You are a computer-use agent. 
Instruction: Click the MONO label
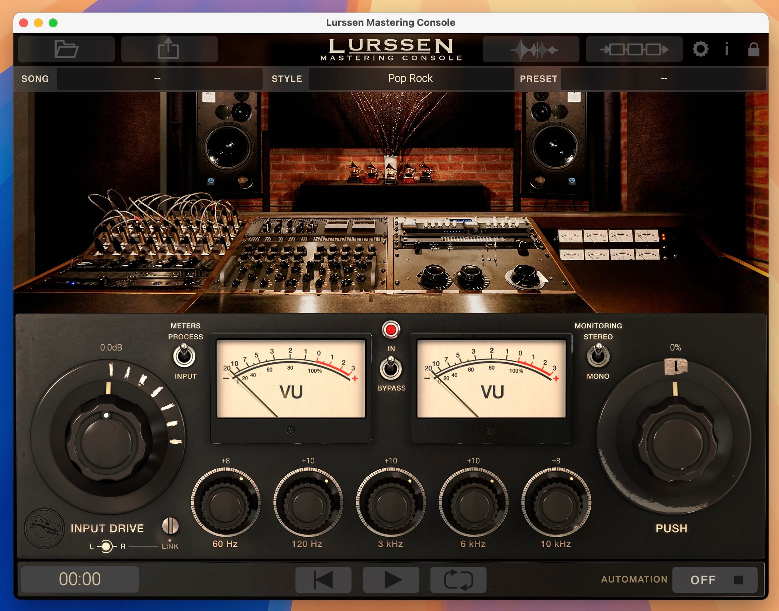point(598,376)
